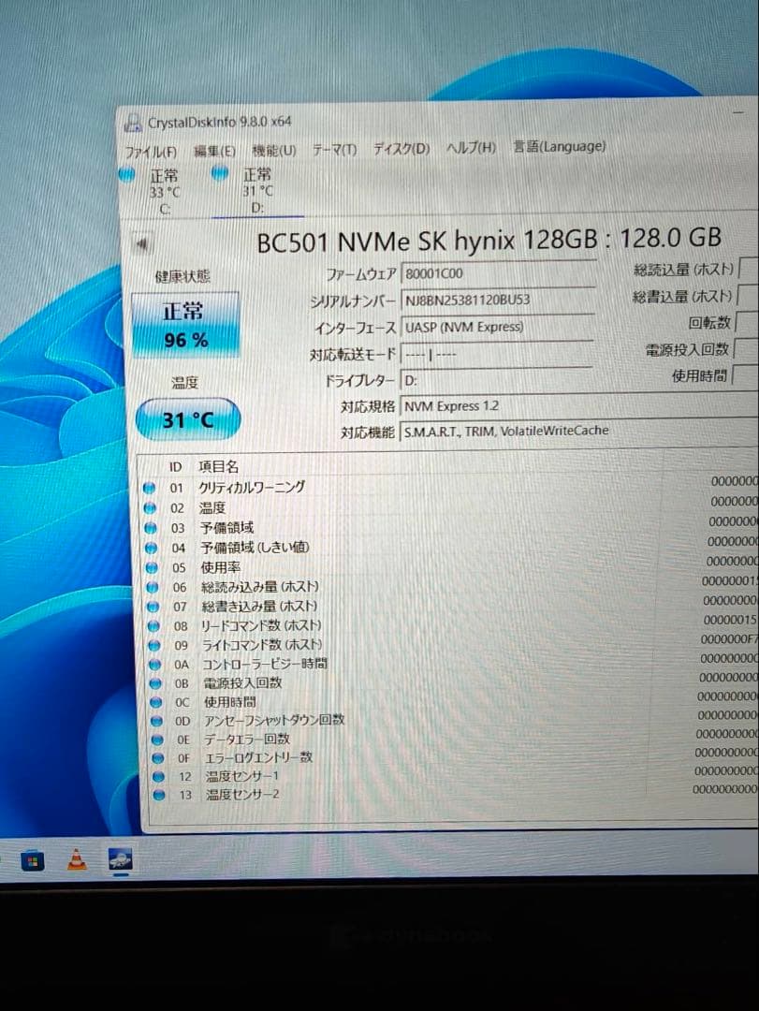Click status icon for 01 クリティカルワーニング
This screenshot has height=1011, width=759.
[x=149, y=488]
